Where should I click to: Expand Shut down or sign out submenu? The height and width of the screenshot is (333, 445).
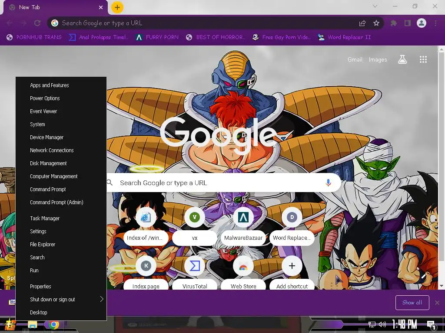[x=61, y=300]
